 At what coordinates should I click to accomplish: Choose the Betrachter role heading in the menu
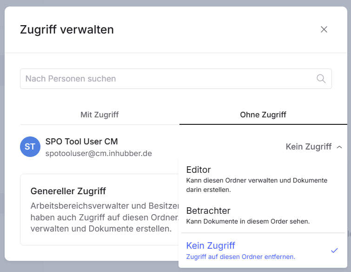[208, 211]
